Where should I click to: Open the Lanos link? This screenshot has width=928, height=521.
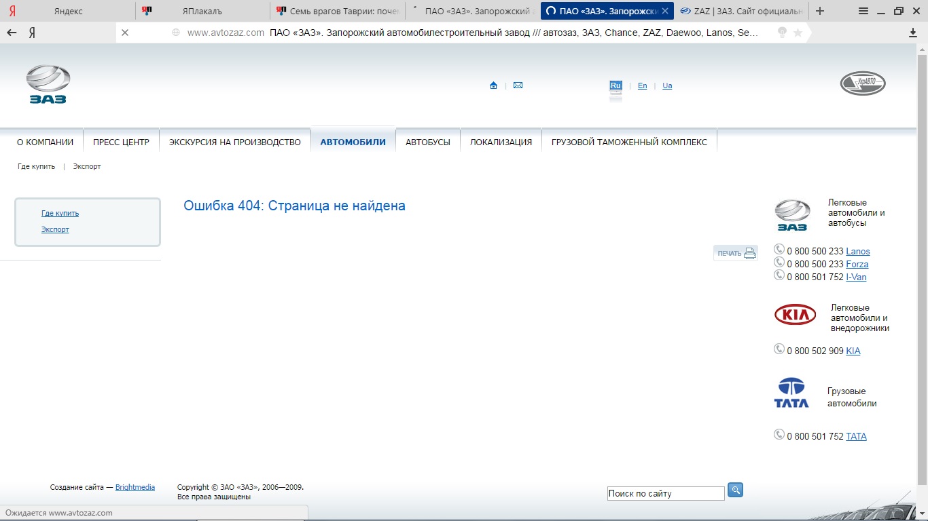pyautogui.click(x=858, y=252)
